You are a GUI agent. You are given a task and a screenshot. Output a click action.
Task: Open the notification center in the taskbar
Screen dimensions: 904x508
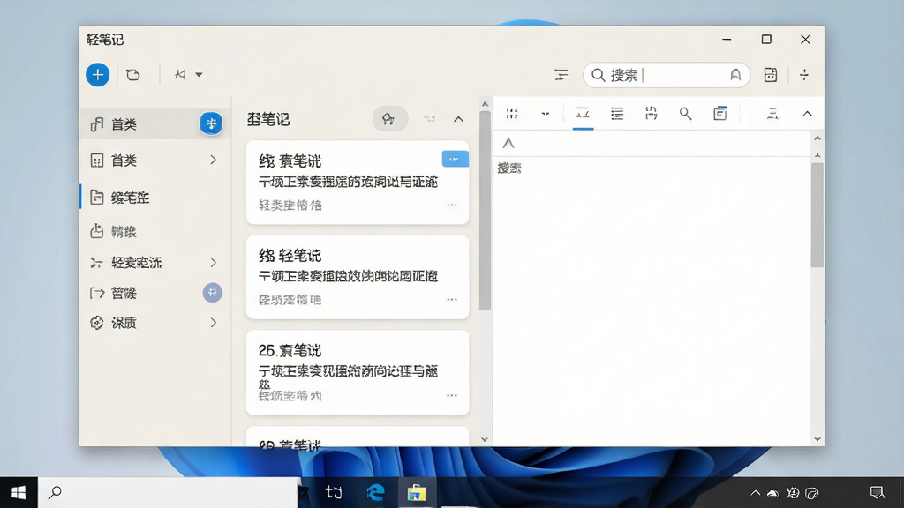(x=878, y=493)
